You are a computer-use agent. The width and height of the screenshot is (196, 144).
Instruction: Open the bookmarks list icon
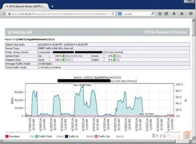(167, 14)
